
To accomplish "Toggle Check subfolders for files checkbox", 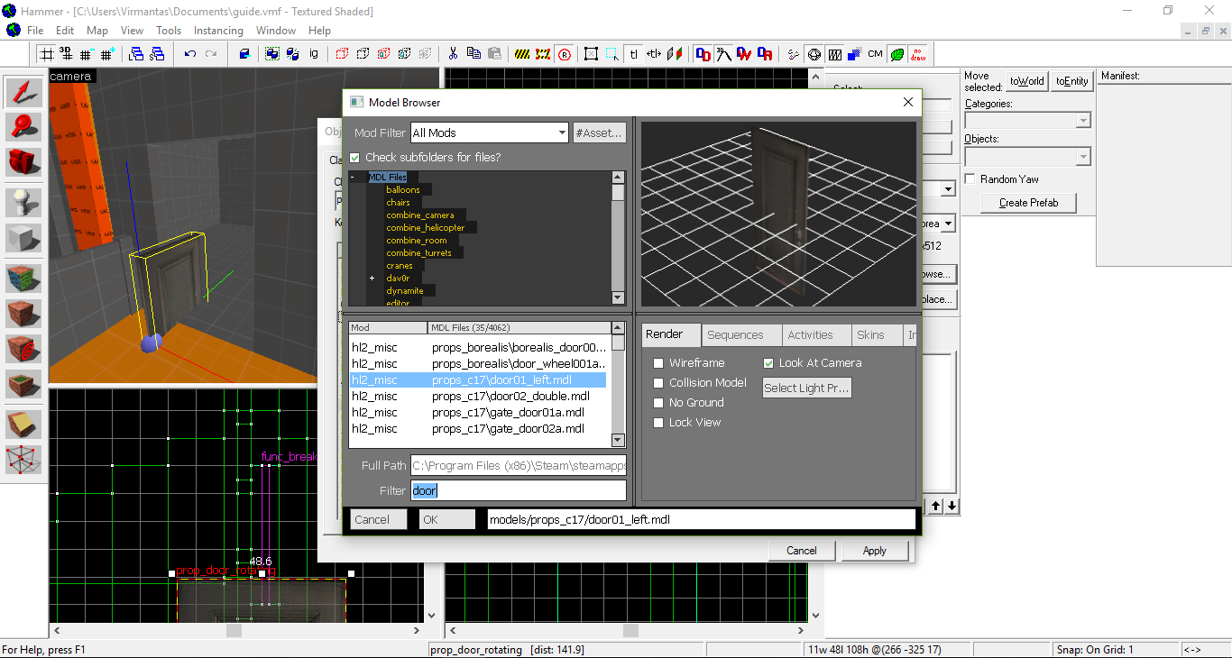I will (354, 158).
